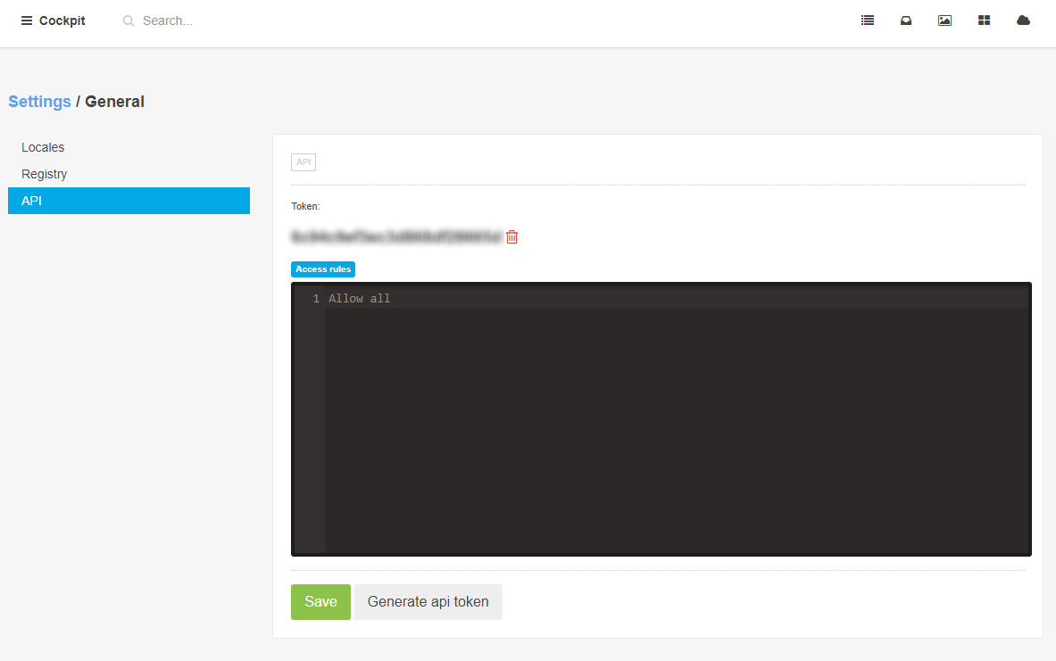Click the API badge label

tap(303, 162)
